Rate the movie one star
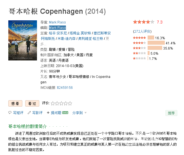 tap(53, 103)
